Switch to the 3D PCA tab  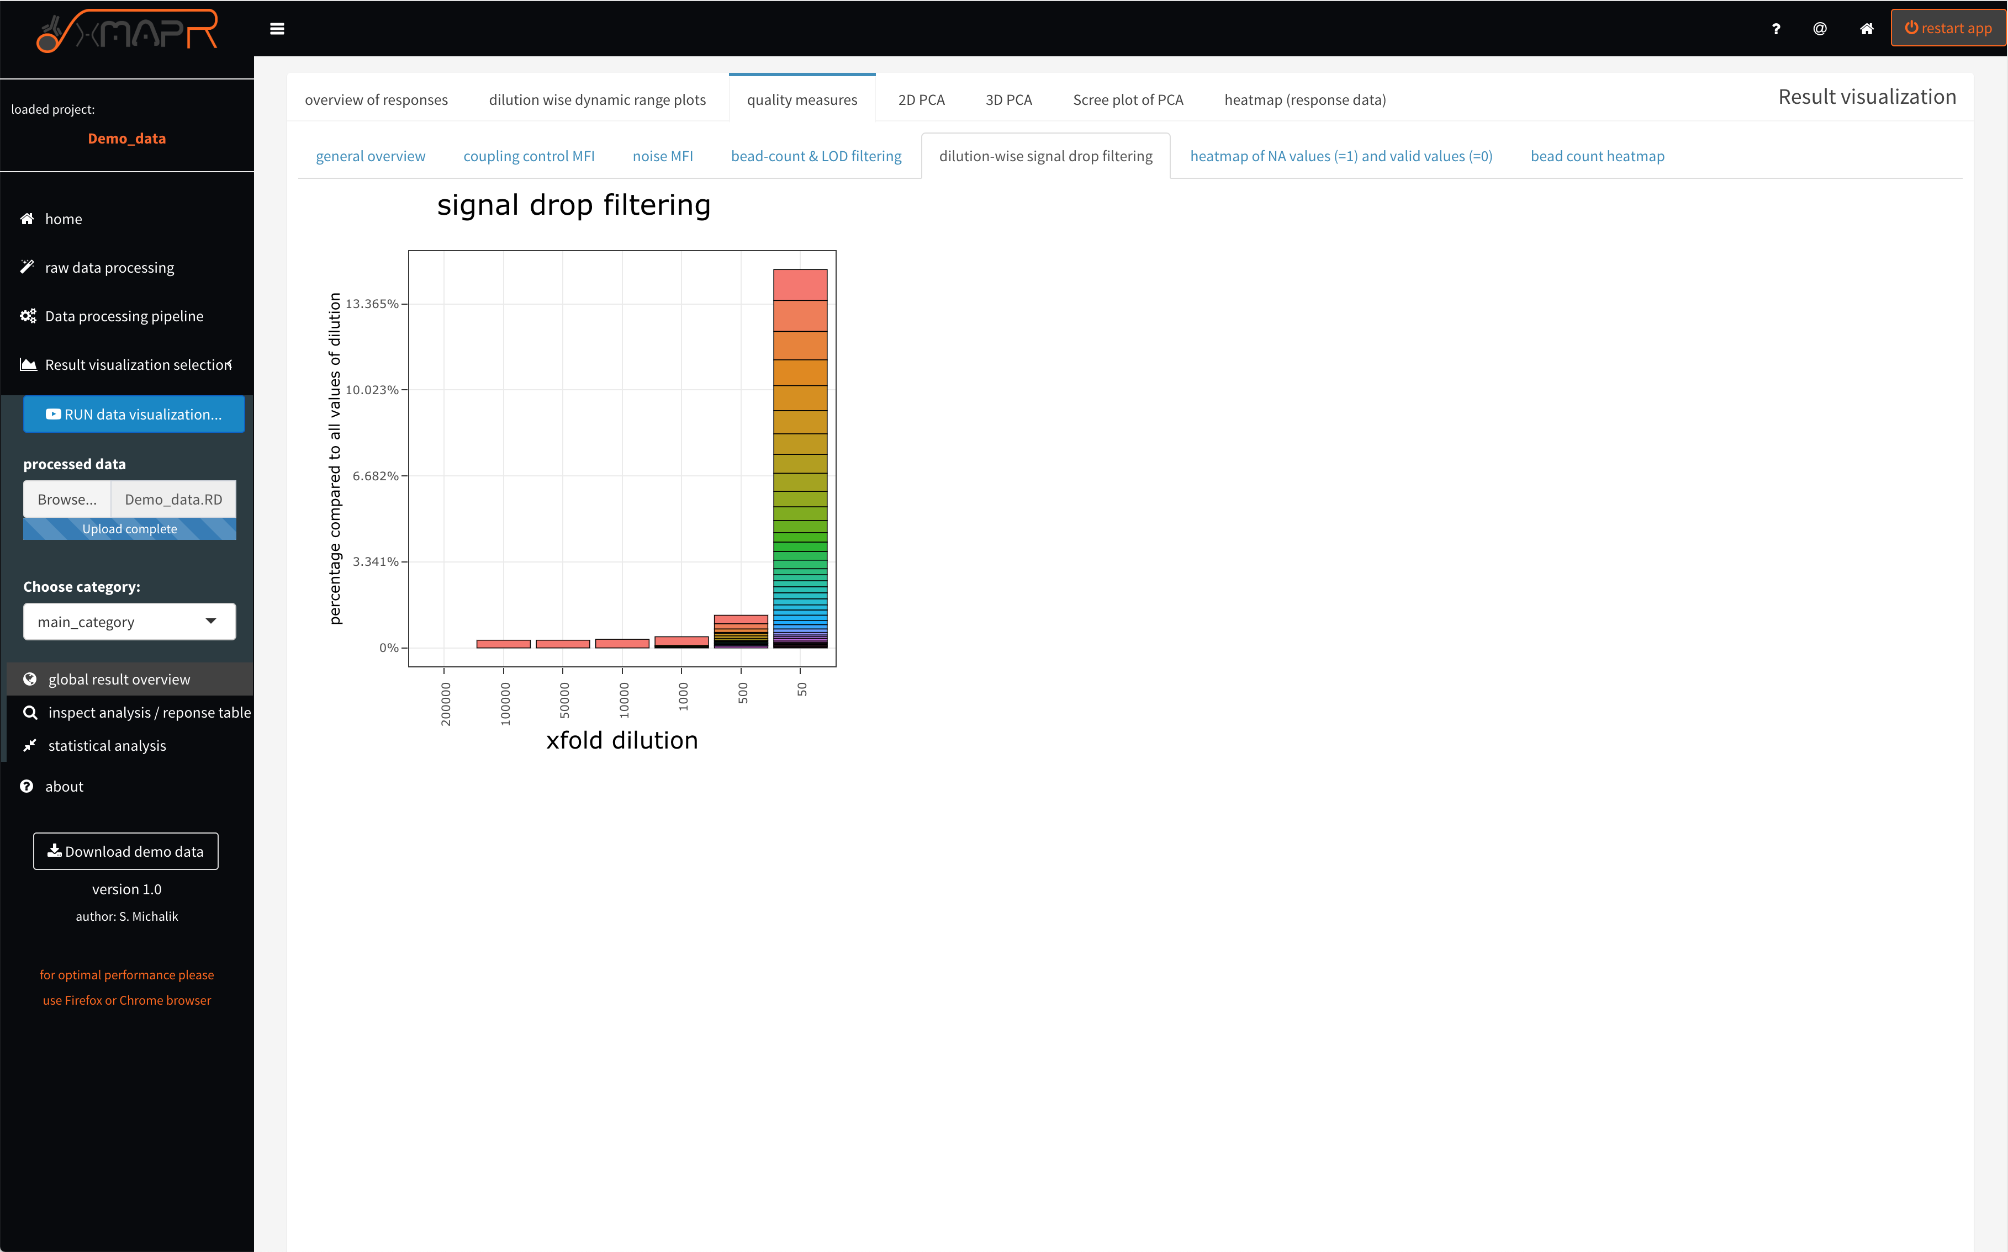1008,99
